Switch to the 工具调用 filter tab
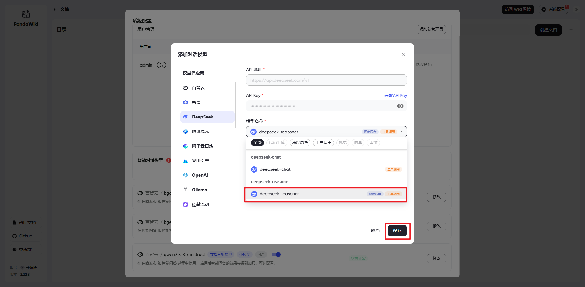This screenshot has width=585, height=287. (x=323, y=143)
